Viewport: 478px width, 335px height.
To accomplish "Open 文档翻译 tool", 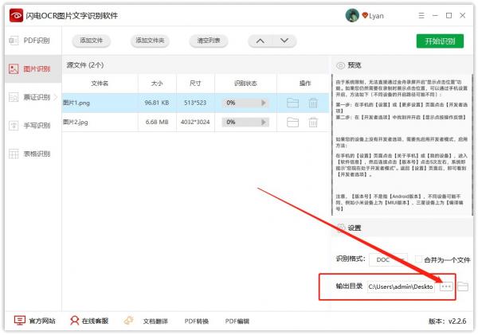I will [x=155, y=321].
